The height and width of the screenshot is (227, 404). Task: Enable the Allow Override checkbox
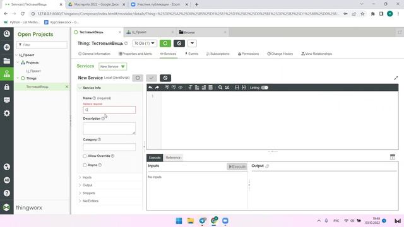tap(85, 156)
